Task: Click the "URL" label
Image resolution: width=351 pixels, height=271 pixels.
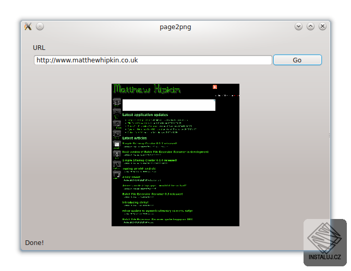Action: point(39,47)
